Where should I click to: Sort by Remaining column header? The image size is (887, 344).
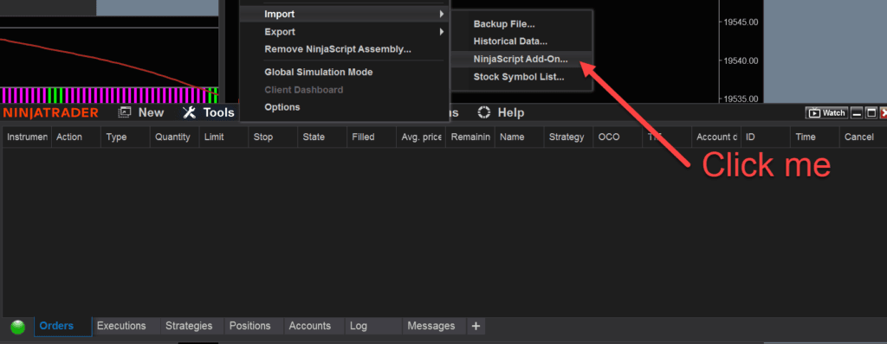click(469, 137)
